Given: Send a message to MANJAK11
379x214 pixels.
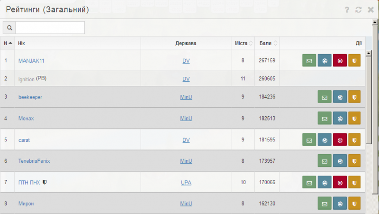Looking at the screenshot, I should tap(309, 61).
